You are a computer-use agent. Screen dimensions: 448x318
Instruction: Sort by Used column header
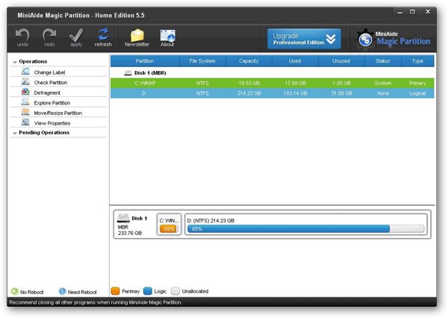(x=295, y=61)
